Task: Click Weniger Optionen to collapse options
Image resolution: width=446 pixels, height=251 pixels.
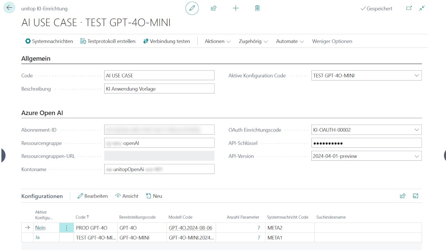Action: (x=332, y=41)
